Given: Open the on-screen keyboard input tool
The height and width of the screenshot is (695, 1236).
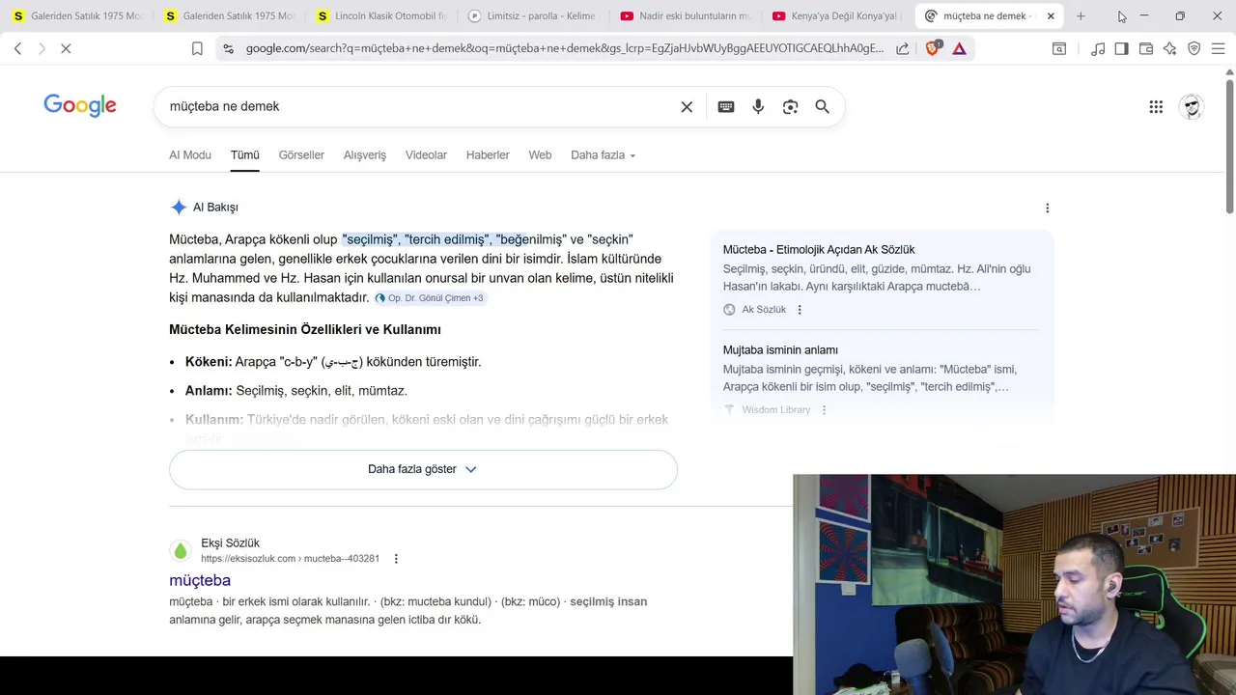Looking at the screenshot, I should (x=726, y=106).
